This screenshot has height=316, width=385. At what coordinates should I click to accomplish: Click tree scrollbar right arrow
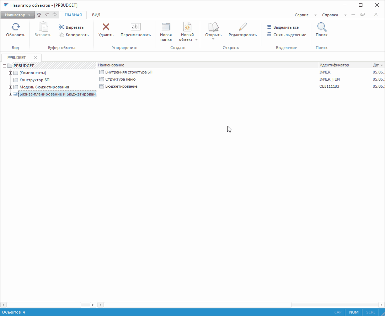pyautogui.click(x=93, y=305)
